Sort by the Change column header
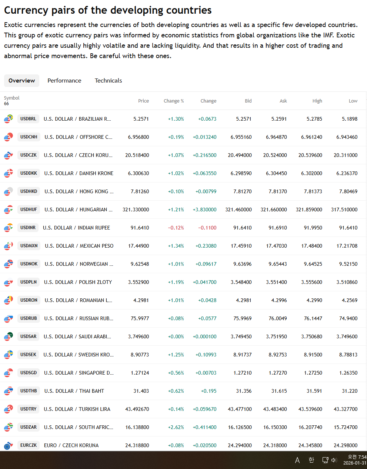The image size is (367, 469). 208,101
